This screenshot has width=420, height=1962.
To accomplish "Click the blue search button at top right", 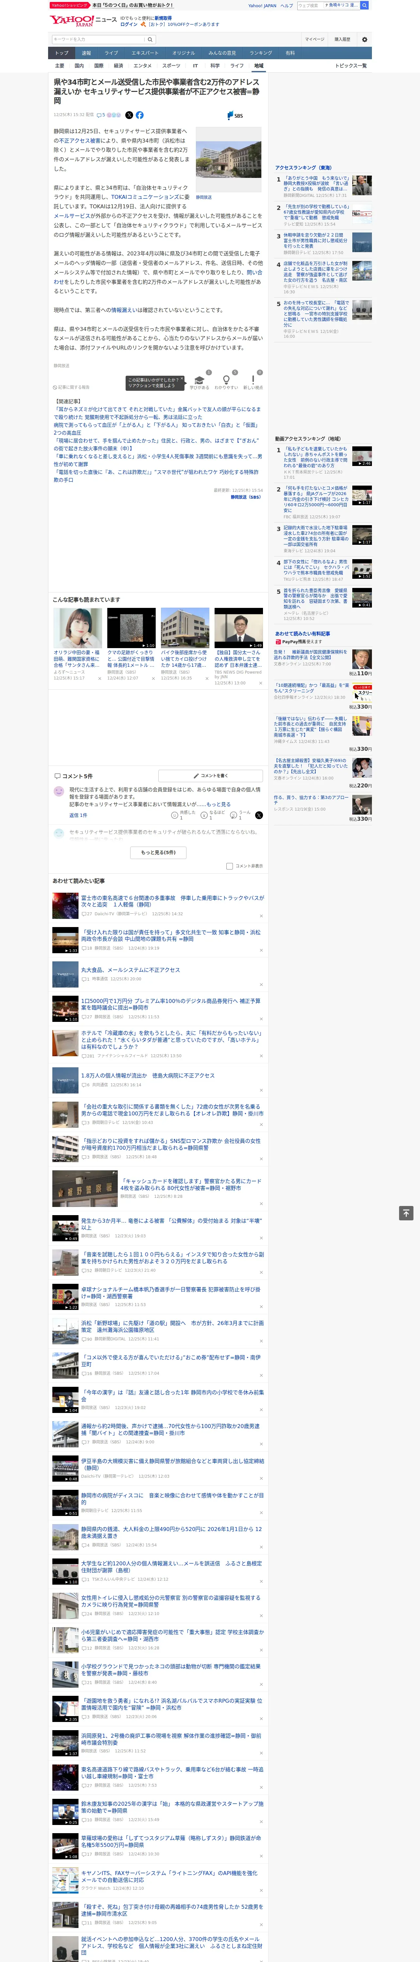I will click(364, 5).
